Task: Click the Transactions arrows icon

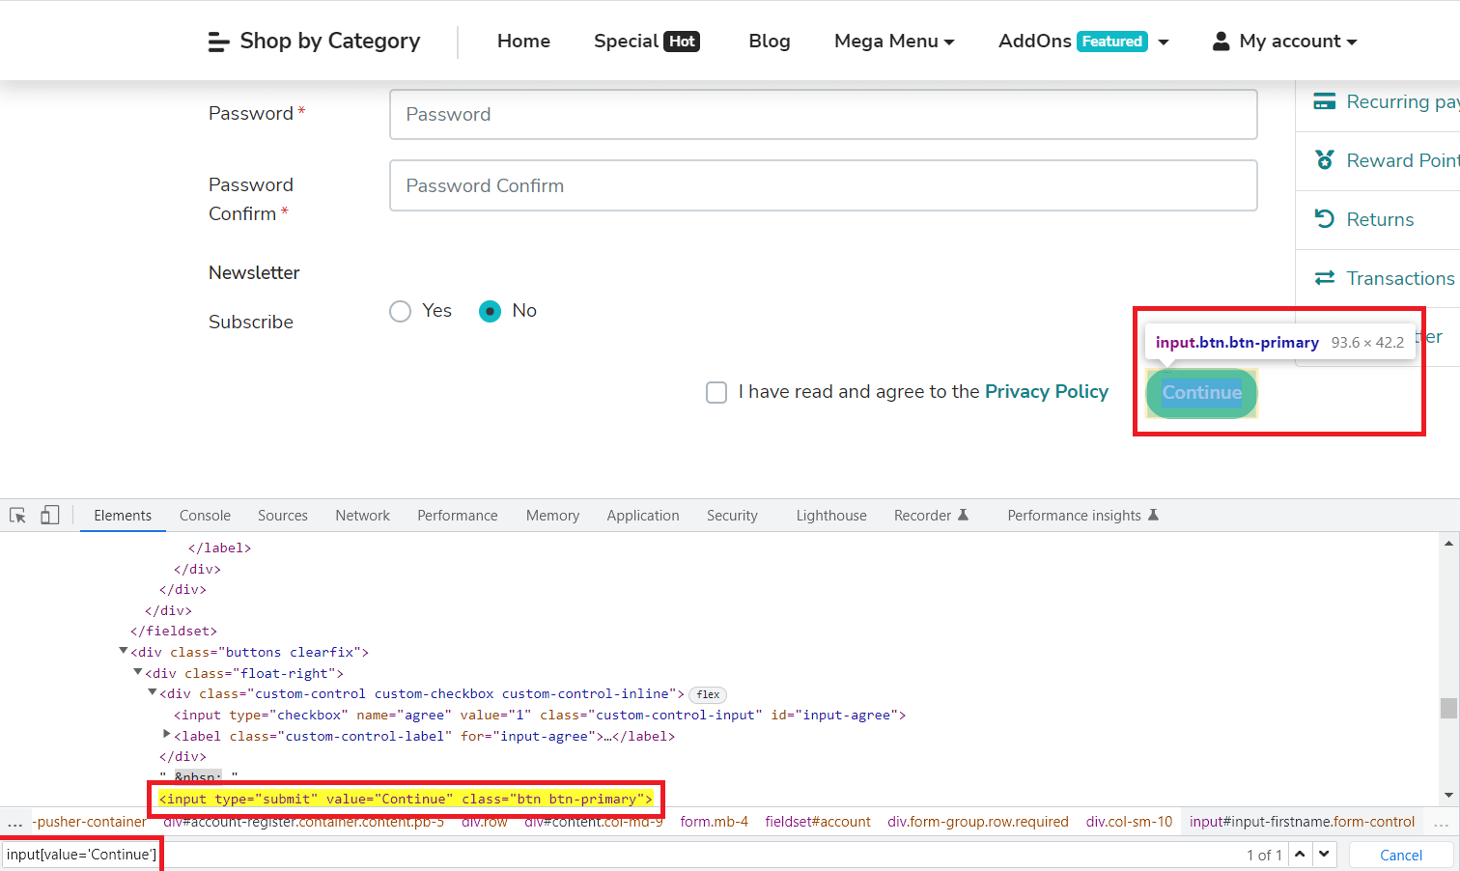Action: tap(1324, 278)
